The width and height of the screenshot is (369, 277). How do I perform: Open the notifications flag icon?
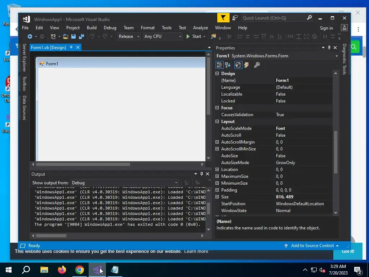point(223,18)
